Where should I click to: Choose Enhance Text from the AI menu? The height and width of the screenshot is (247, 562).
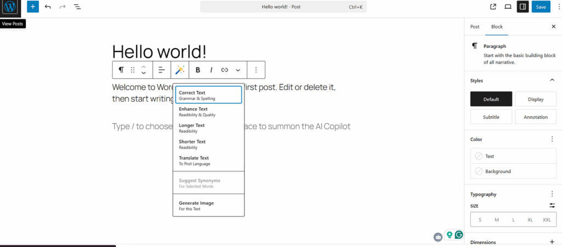[x=209, y=111]
